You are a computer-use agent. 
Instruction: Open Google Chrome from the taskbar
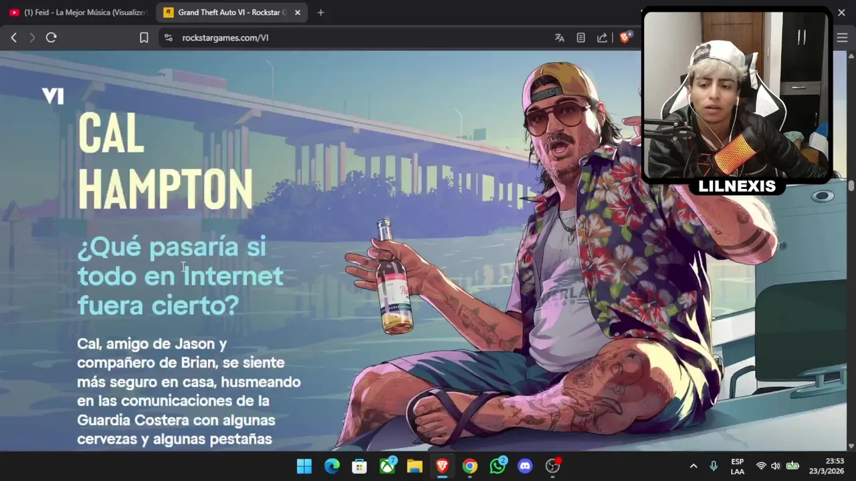[470, 466]
